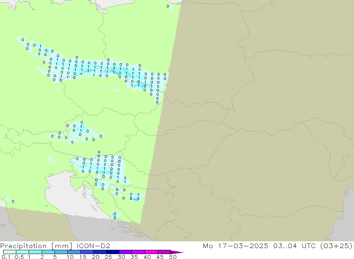354x259 pixels.
Task: Click the legend value '0.5'
Action: pos(19,257)
